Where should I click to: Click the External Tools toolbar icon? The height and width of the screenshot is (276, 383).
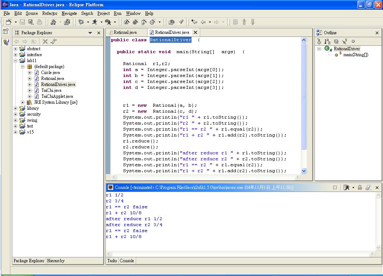coord(108,22)
